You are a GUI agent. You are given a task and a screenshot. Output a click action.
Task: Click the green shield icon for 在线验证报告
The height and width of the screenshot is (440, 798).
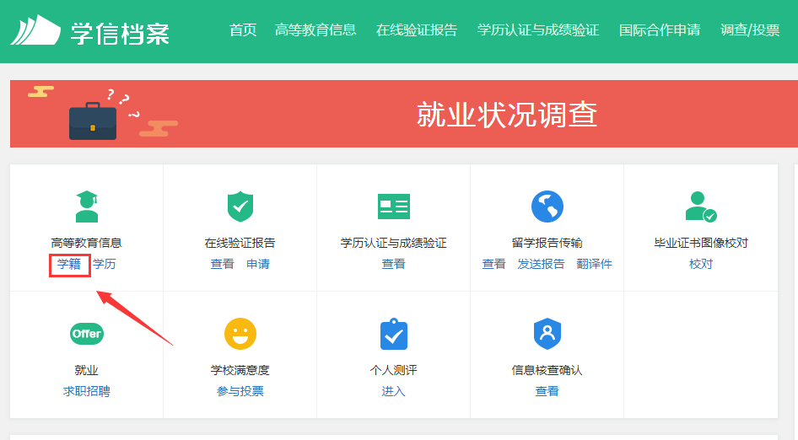point(240,207)
